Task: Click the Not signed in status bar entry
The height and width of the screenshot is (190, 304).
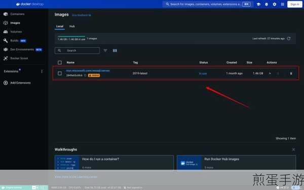Action: (x=133, y=187)
